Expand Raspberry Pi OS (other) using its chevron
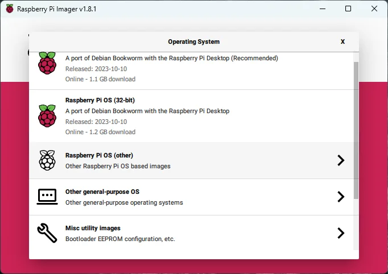 tap(341, 160)
